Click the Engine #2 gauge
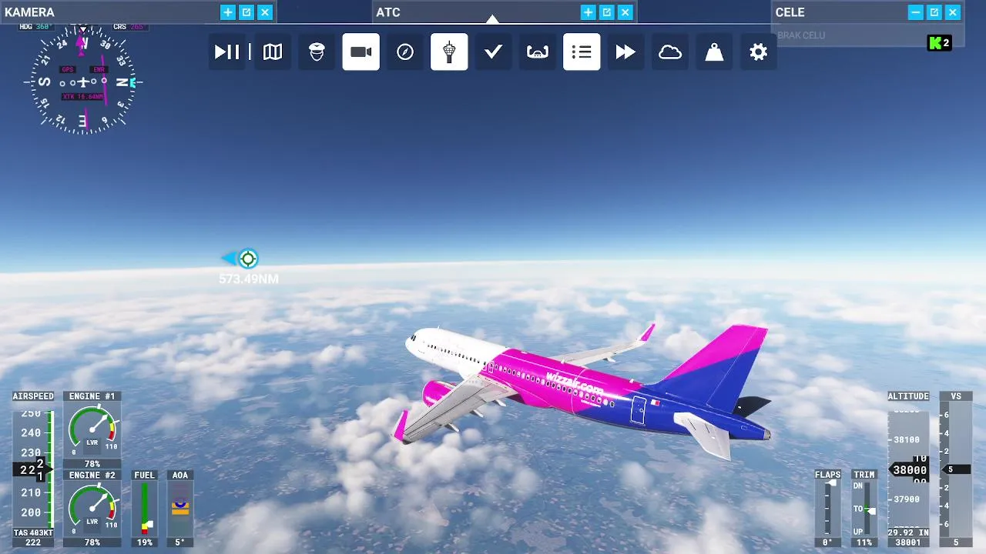Image resolution: width=986 pixels, height=554 pixels. (x=92, y=509)
